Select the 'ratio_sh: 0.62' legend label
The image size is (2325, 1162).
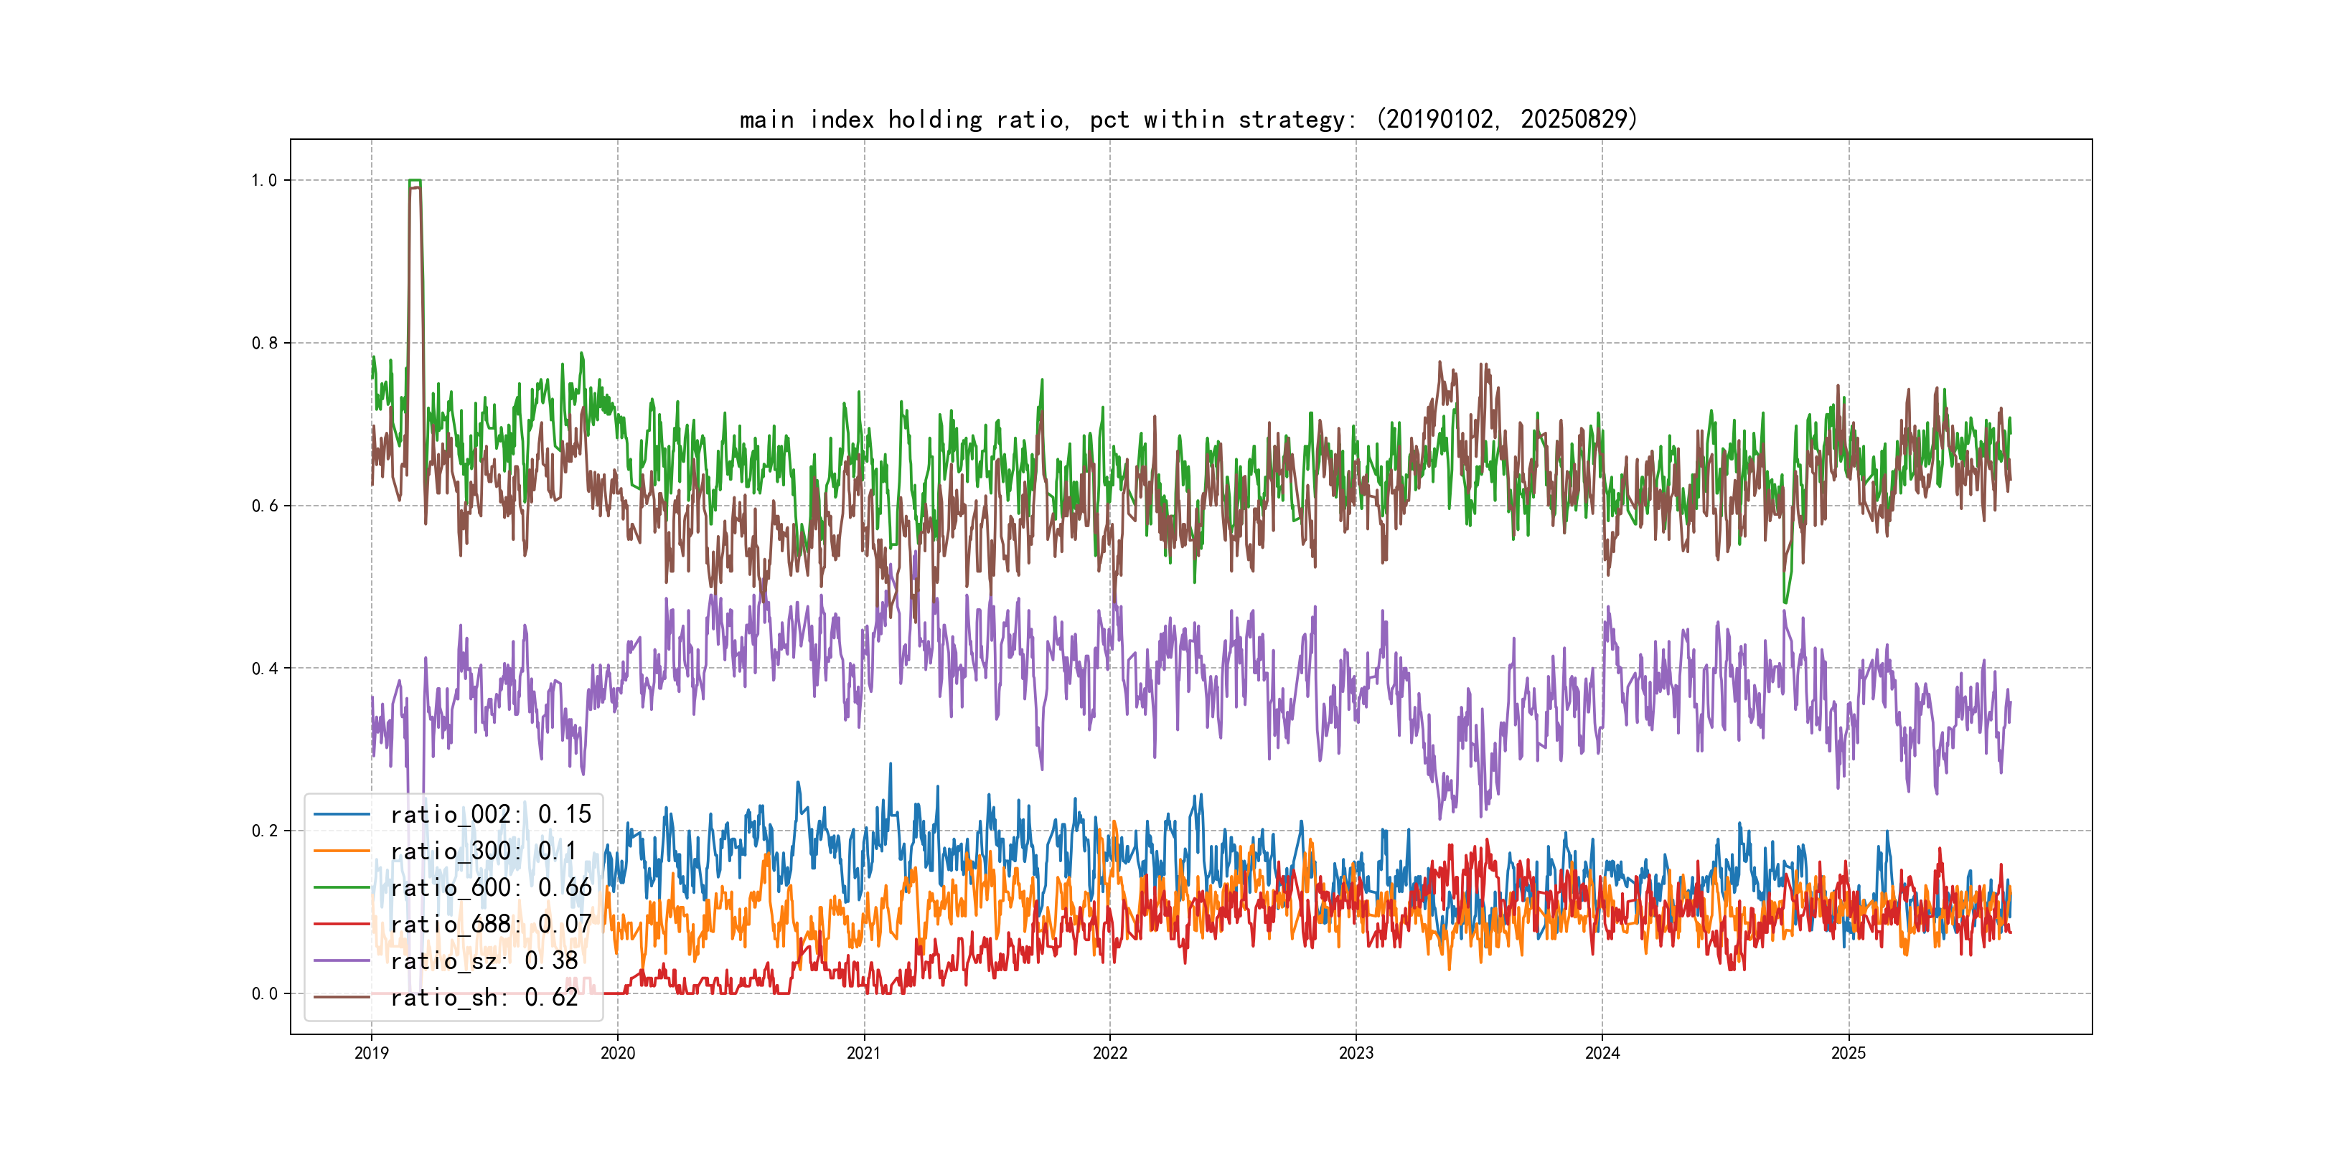coord(484,997)
